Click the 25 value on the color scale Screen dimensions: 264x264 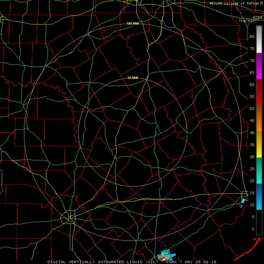click(x=252, y=169)
